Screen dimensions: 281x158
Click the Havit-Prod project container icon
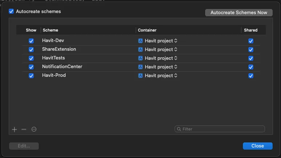[140, 76]
